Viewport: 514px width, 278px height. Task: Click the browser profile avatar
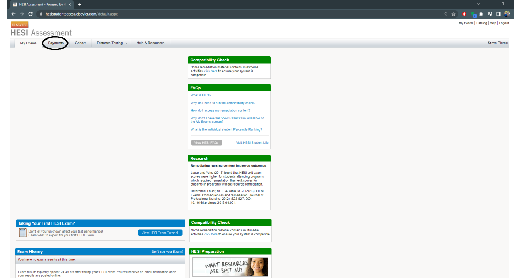507,14
